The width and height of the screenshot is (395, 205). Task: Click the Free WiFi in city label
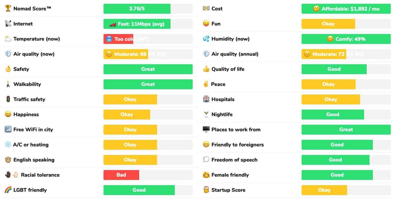click(33, 130)
